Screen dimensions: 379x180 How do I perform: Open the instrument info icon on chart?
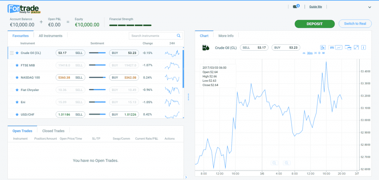pyautogui.click(x=363, y=48)
